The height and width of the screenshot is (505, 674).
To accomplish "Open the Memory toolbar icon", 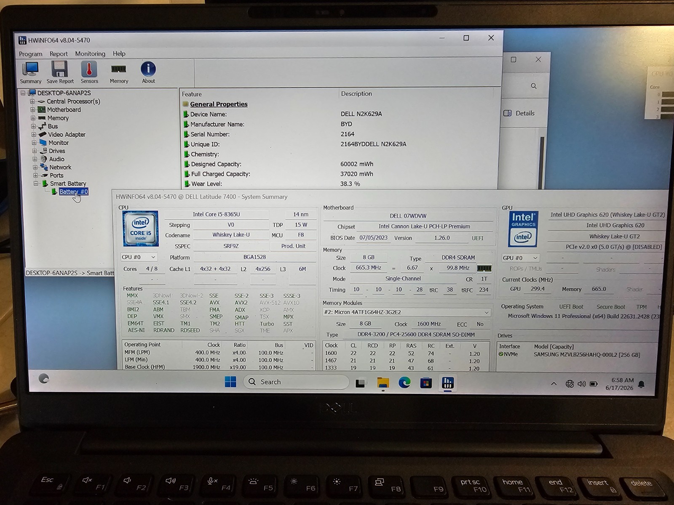I will click(x=119, y=72).
